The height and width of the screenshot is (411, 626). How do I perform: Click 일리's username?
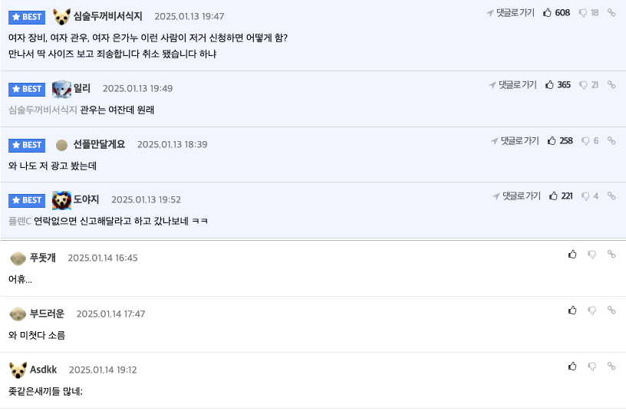[x=82, y=88]
